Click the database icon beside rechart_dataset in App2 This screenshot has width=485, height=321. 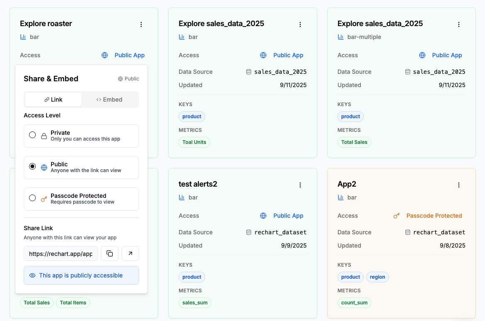[x=408, y=232]
